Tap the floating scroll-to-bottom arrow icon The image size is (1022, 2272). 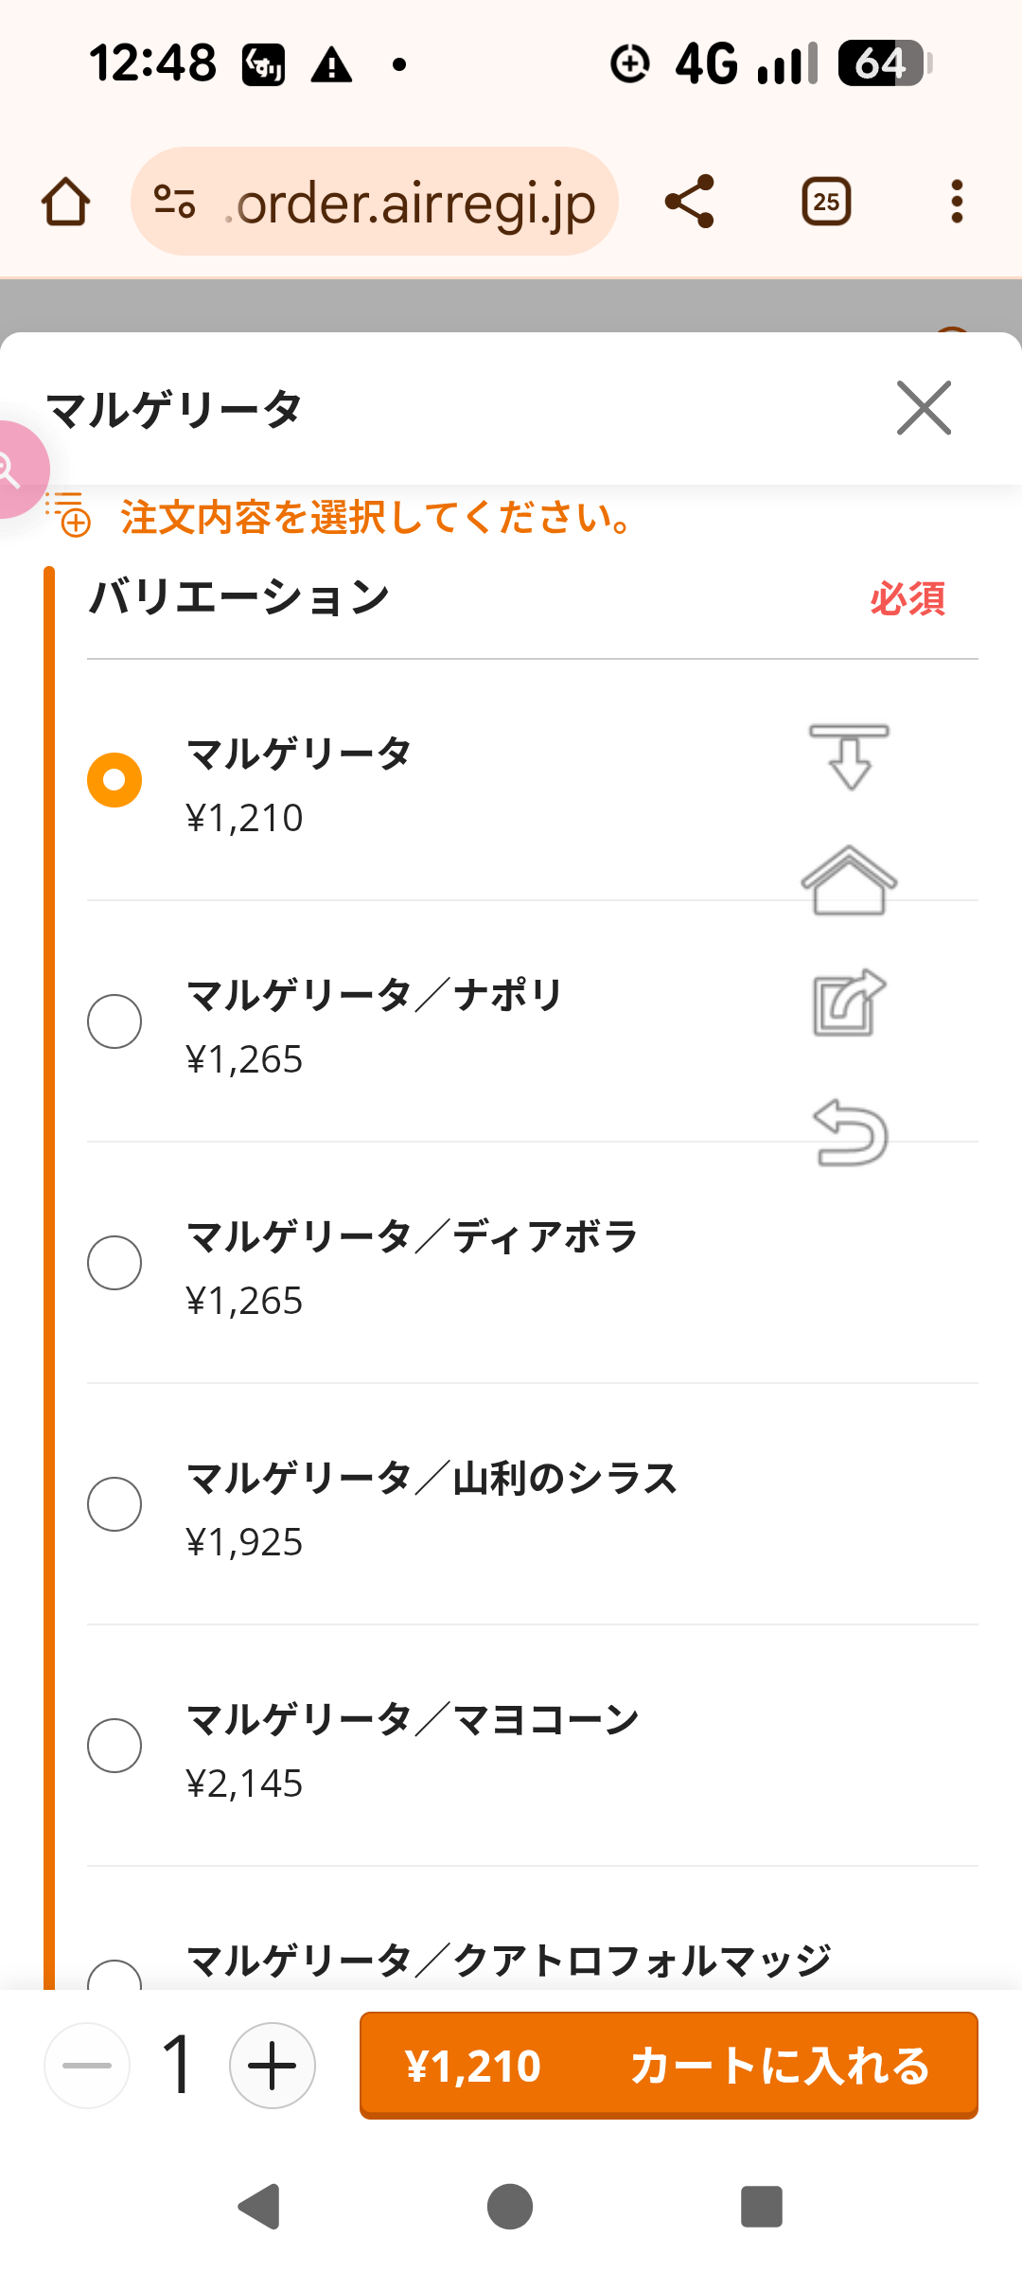(x=849, y=756)
